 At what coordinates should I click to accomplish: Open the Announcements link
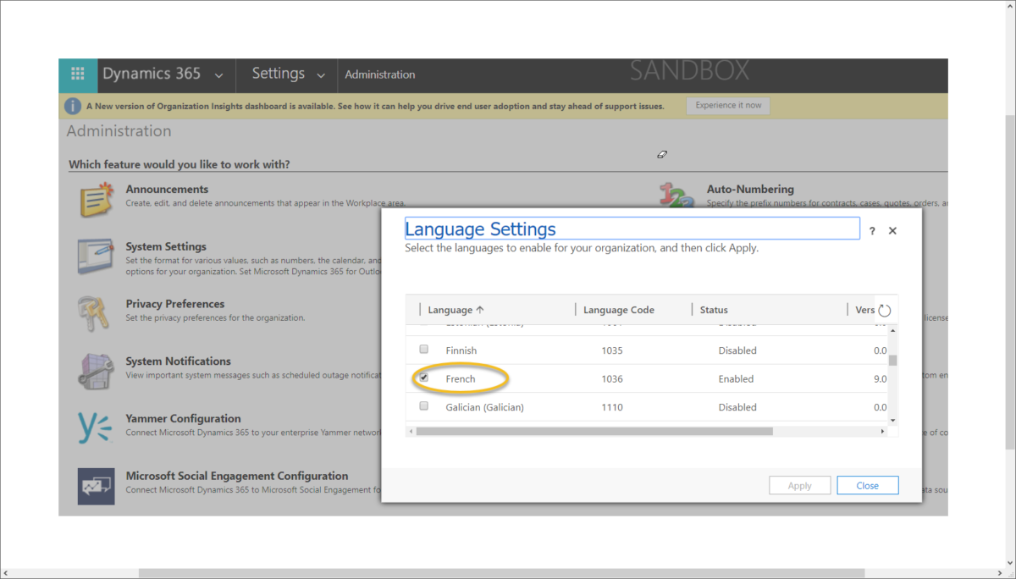click(167, 190)
